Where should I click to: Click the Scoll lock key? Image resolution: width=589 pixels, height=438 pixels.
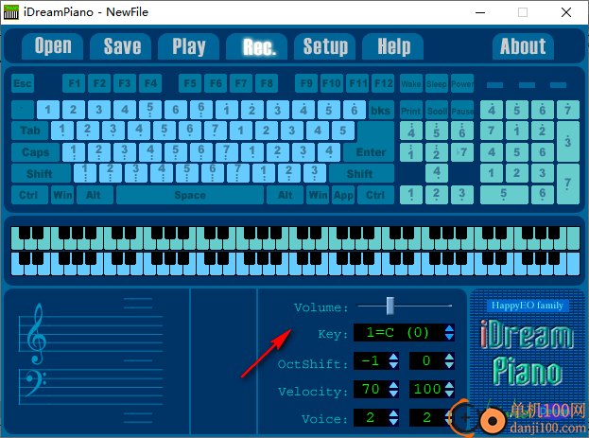point(437,110)
